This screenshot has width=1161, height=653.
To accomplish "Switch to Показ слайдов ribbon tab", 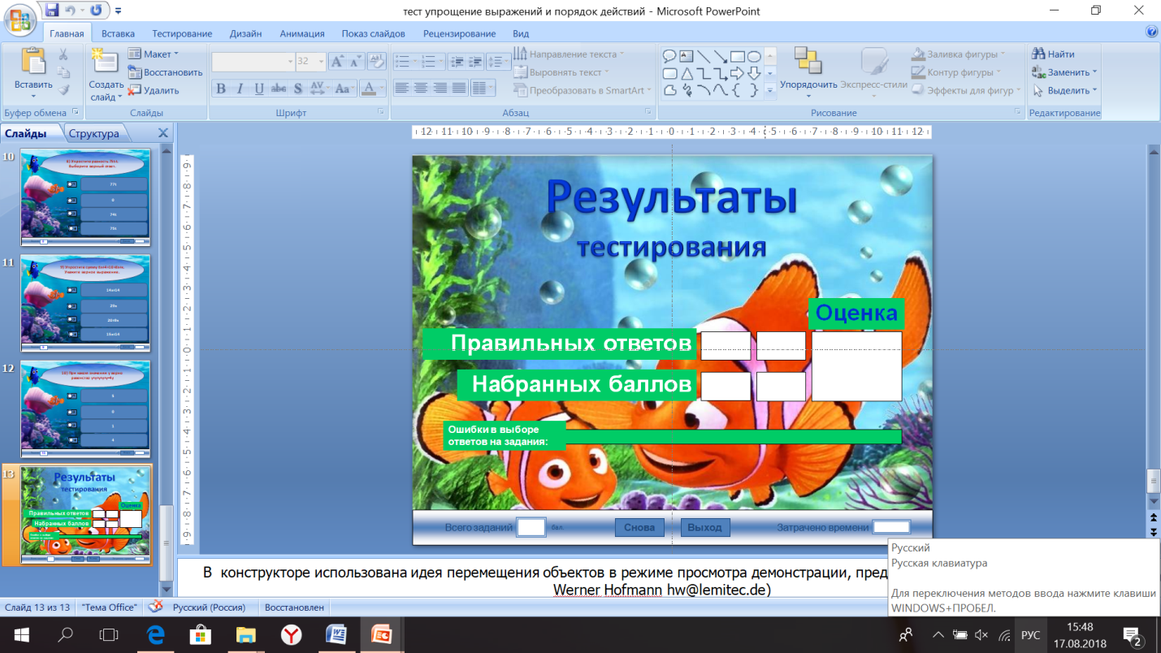I will [x=373, y=33].
